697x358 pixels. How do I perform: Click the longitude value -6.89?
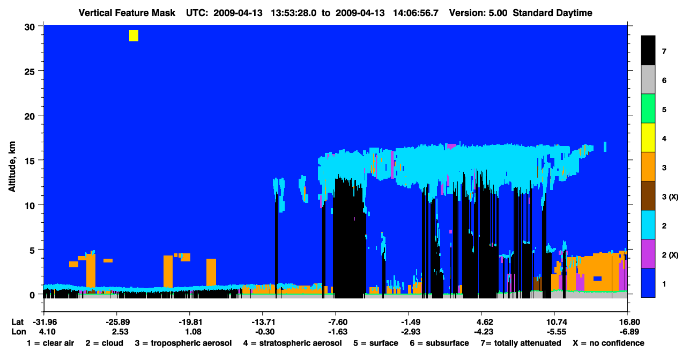[629, 332]
